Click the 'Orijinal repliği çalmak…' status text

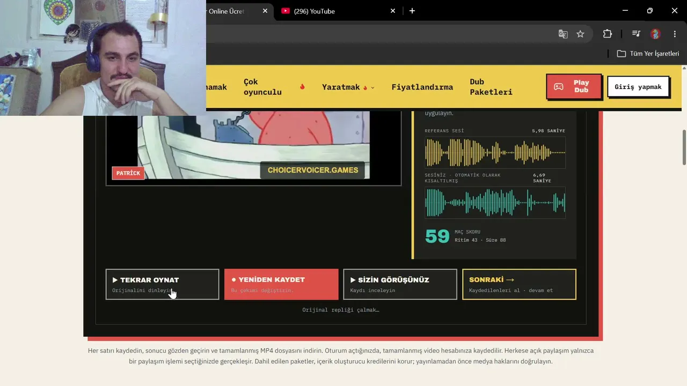pos(341,310)
